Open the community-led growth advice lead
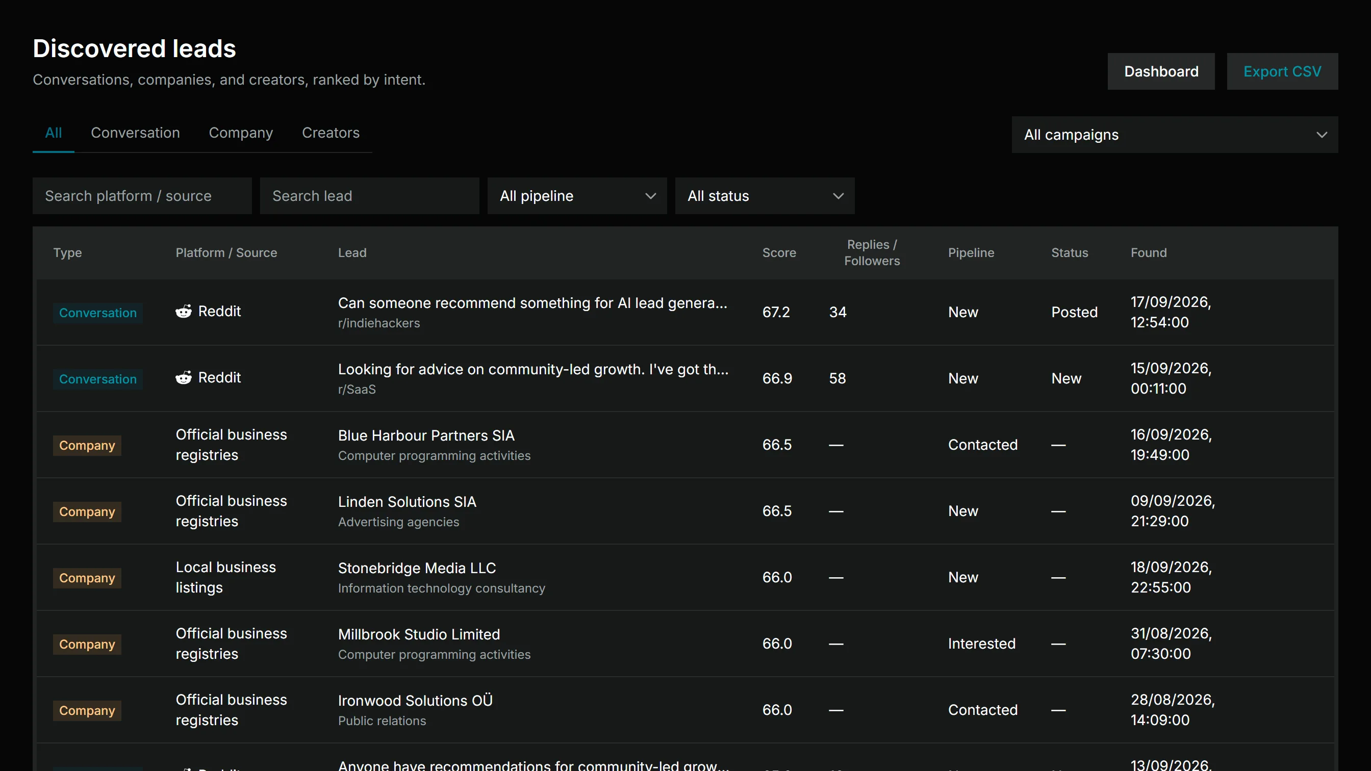This screenshot has height=771, width=1371. tap(534, 369)
